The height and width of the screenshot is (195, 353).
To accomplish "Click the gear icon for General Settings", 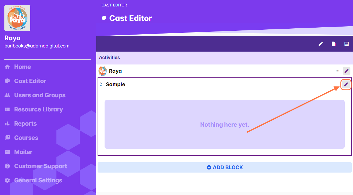I will tap(7, 180).
